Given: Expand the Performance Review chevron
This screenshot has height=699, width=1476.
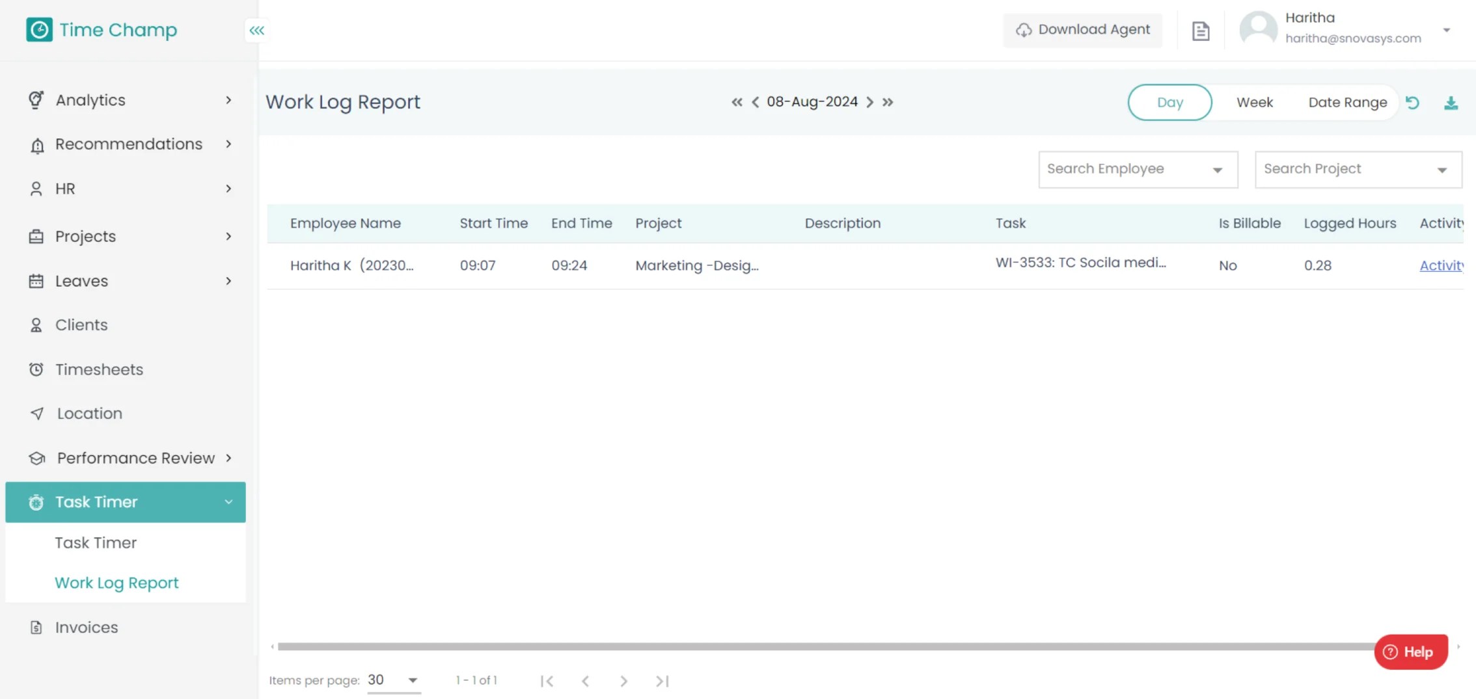Looking at the screenshot, I should (228, 458).
